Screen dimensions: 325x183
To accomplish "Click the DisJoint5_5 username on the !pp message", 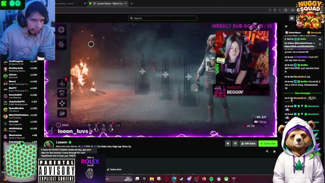I will click(x=300, y=77).
